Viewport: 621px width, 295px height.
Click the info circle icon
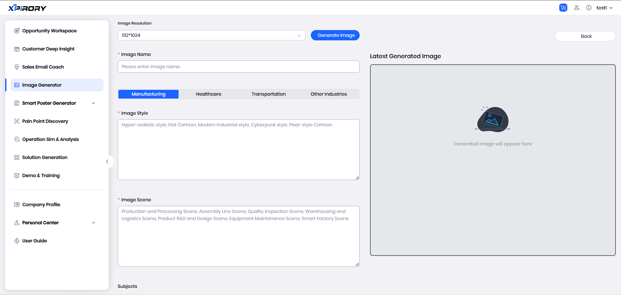589,8
